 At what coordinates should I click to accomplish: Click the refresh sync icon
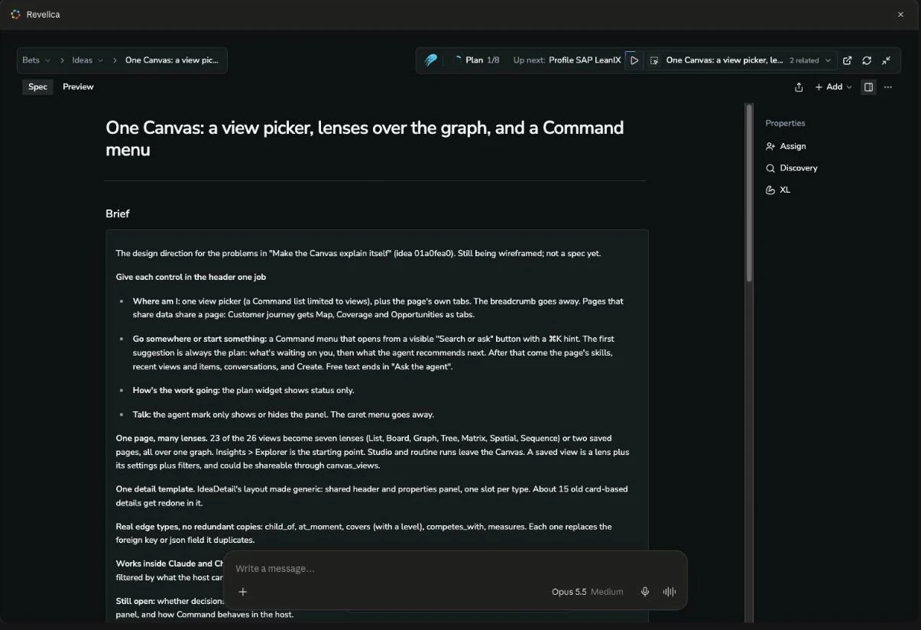867,60
